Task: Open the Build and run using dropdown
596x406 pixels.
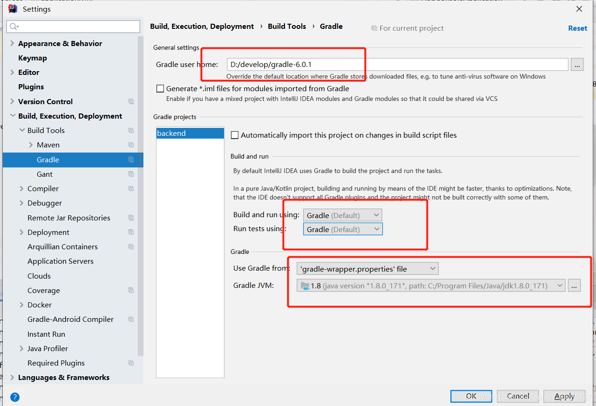Action: (343, 215)
